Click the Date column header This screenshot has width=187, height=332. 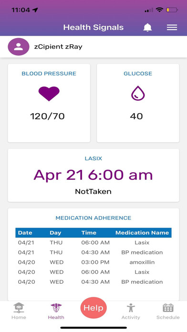(25, 233)
